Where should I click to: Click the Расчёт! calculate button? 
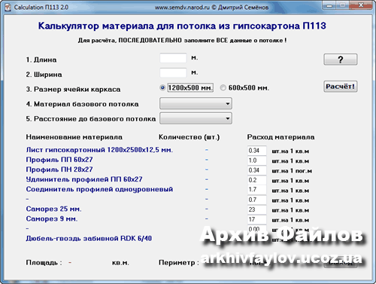point(340,87)
